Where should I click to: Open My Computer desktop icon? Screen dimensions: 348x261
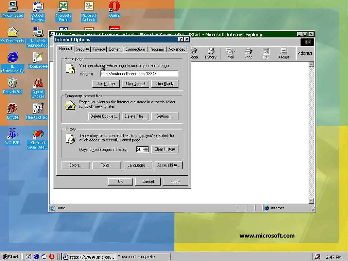coord(13,9)
